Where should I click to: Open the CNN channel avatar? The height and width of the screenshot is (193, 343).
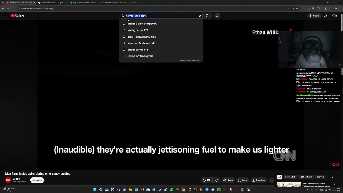(x=8, y=180)
